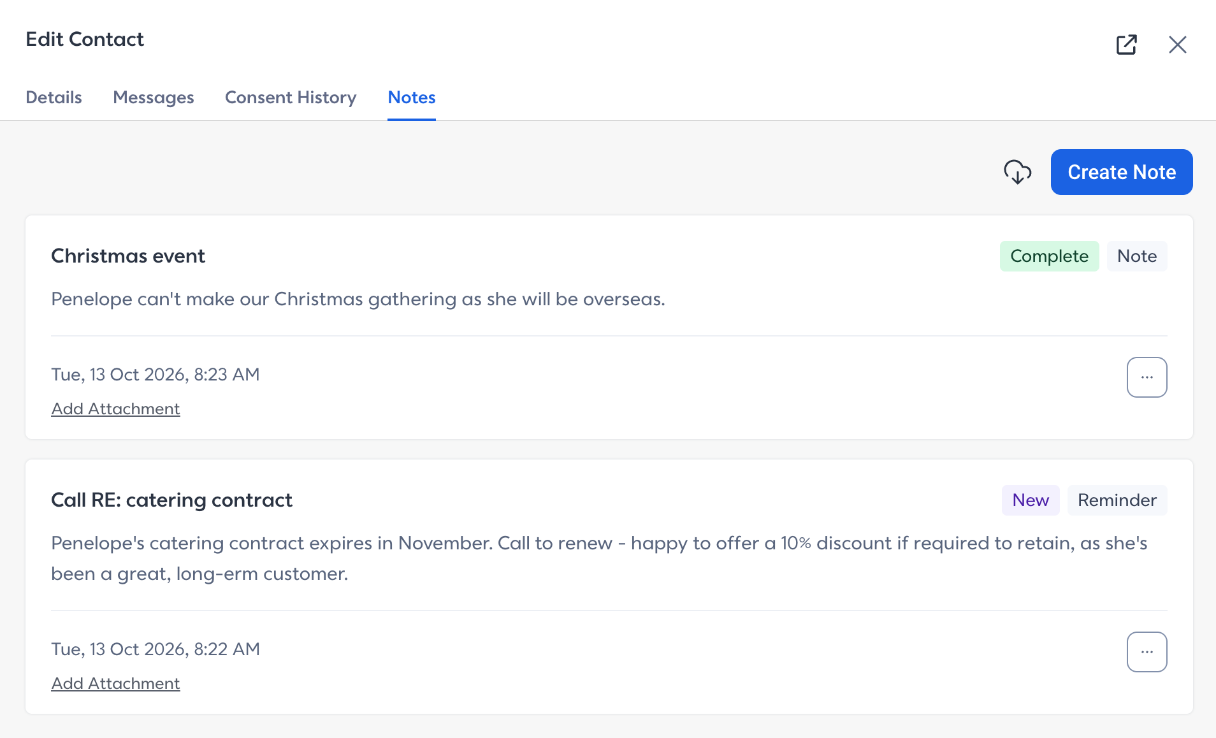Open contact in new window icon
The image size is (1216, 738).
click(1126, 45)
